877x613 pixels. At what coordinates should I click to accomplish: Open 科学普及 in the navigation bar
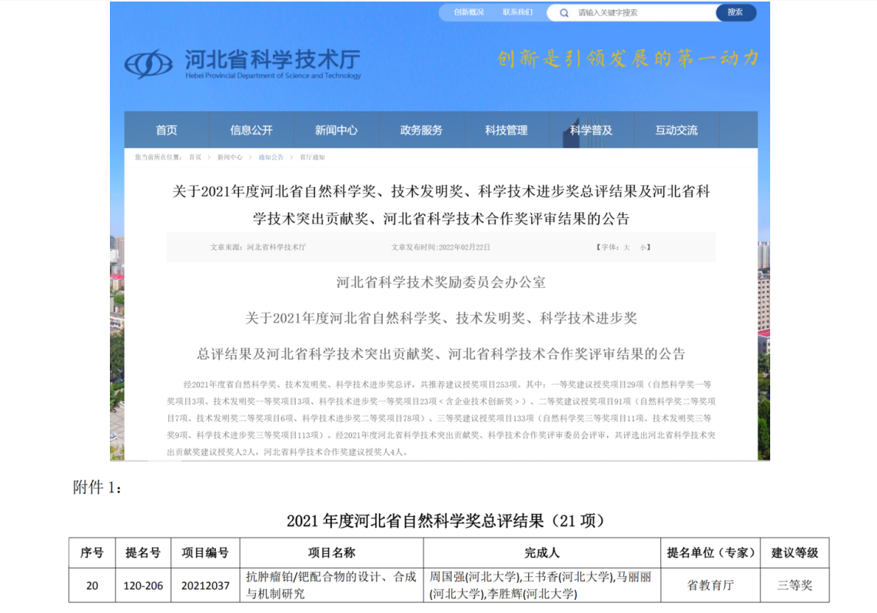[591, 131]
